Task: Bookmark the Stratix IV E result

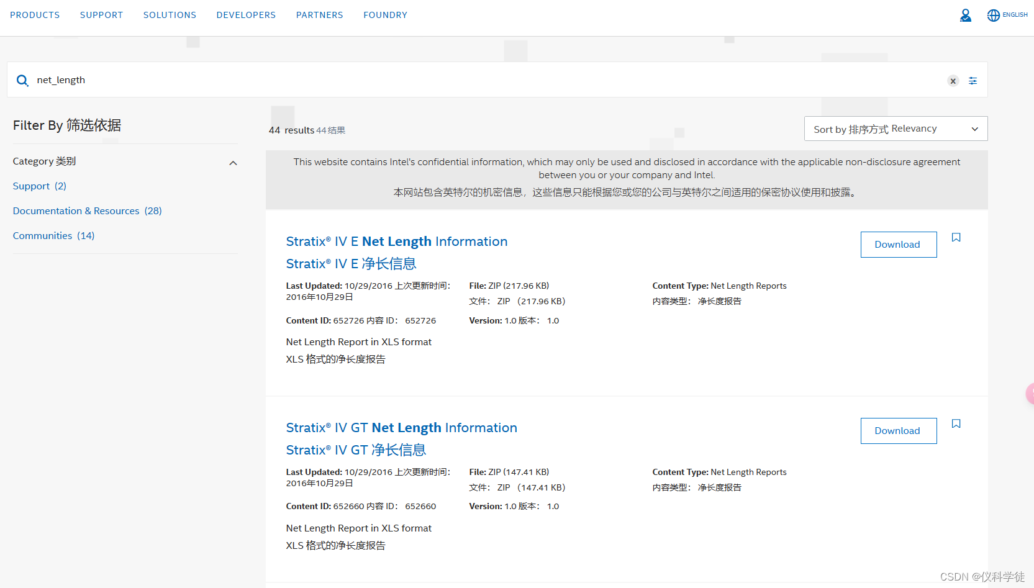Action: [956, 237]
